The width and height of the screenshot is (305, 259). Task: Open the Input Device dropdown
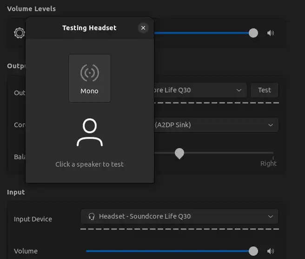[x=179, y=216]
